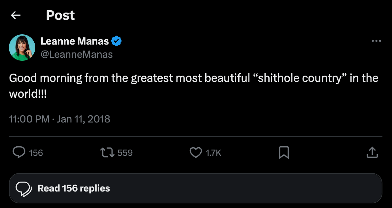Click the word "world!!!" in the post
Viewport: 392px width, 208px height.
(28, 93)
